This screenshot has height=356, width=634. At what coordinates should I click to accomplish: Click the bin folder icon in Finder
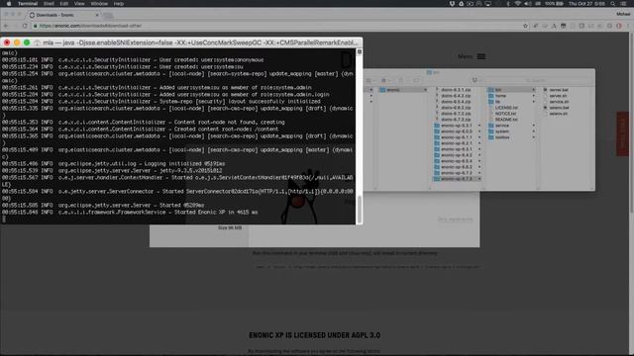[491, 90]
